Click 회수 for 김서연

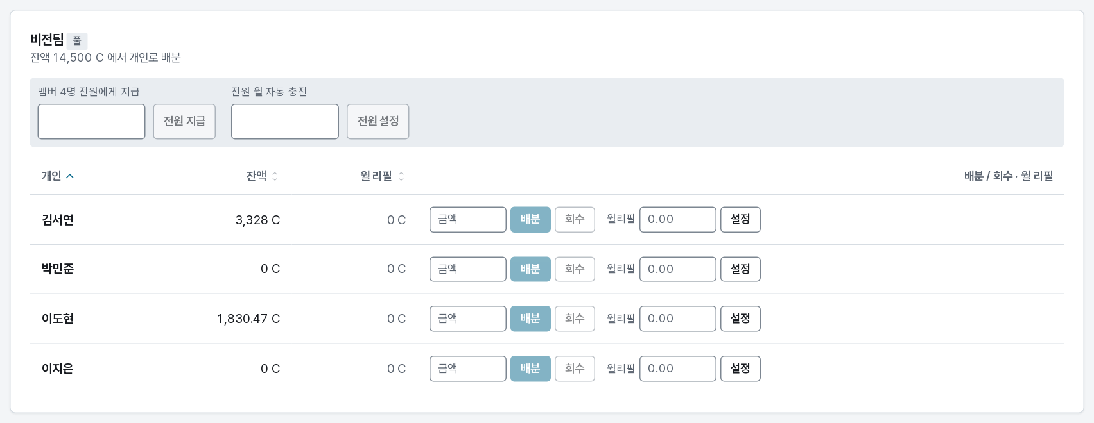pos(575,219)
